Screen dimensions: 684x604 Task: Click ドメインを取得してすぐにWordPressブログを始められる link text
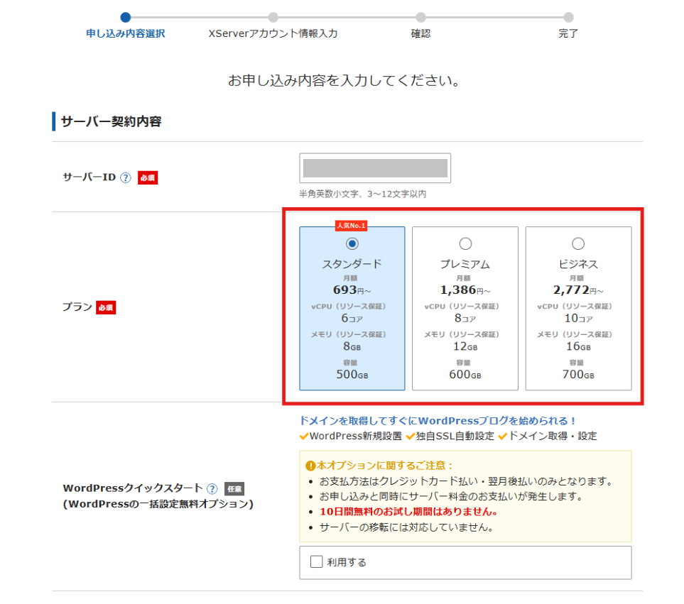point(437,421)
